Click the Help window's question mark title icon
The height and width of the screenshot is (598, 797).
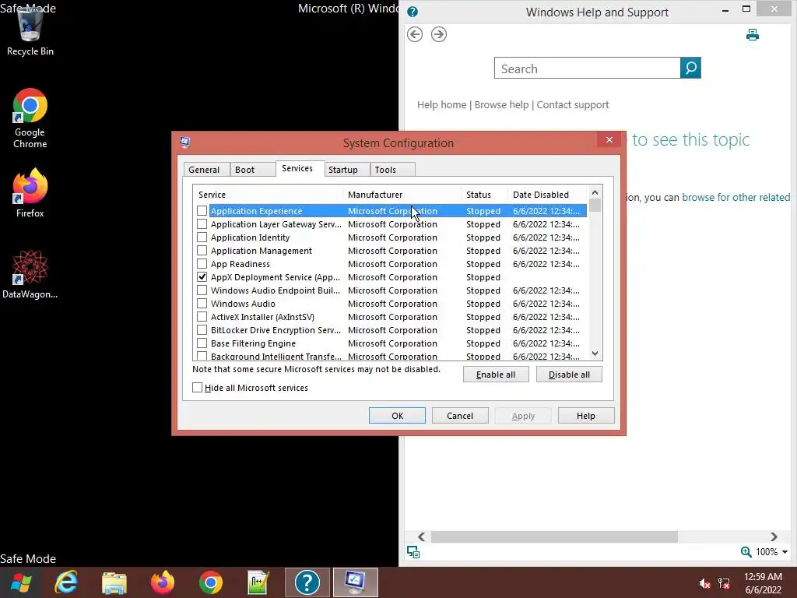coord(413,12)
